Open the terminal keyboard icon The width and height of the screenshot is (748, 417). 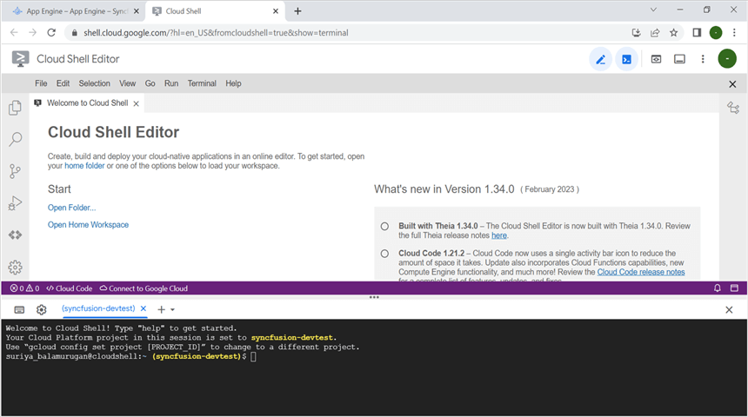pyautogui.click(x=19, y=310)
